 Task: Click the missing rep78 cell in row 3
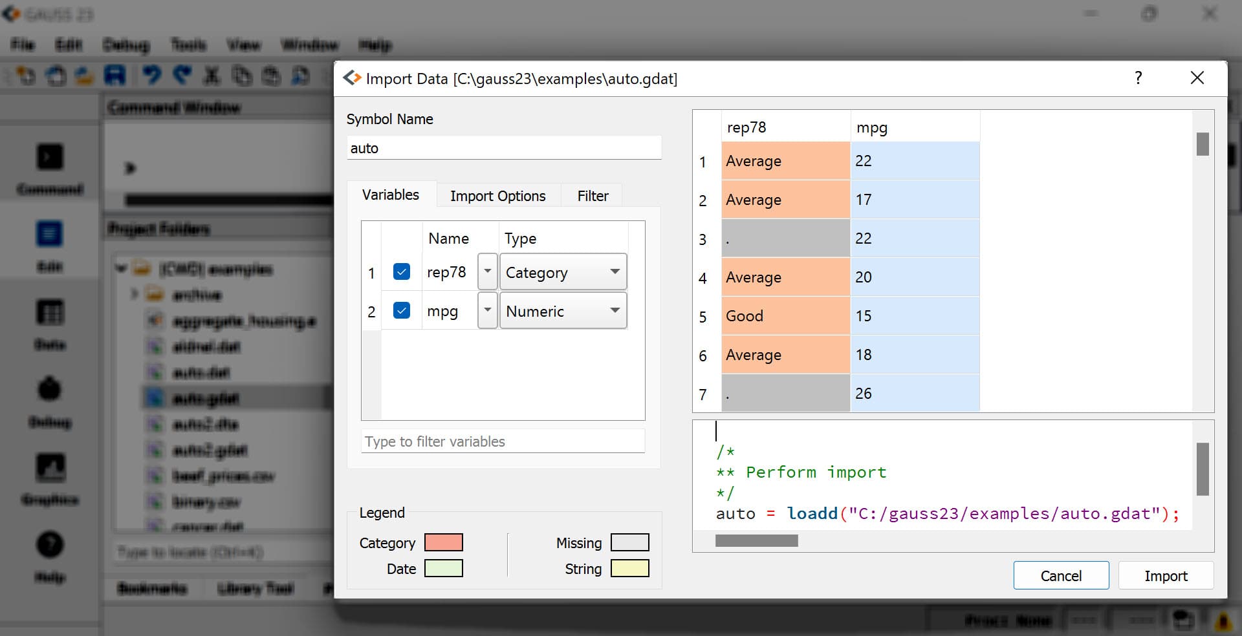tap(785, 238)
